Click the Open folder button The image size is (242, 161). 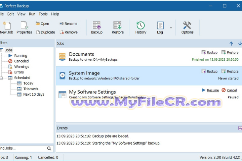coord(42,23)
